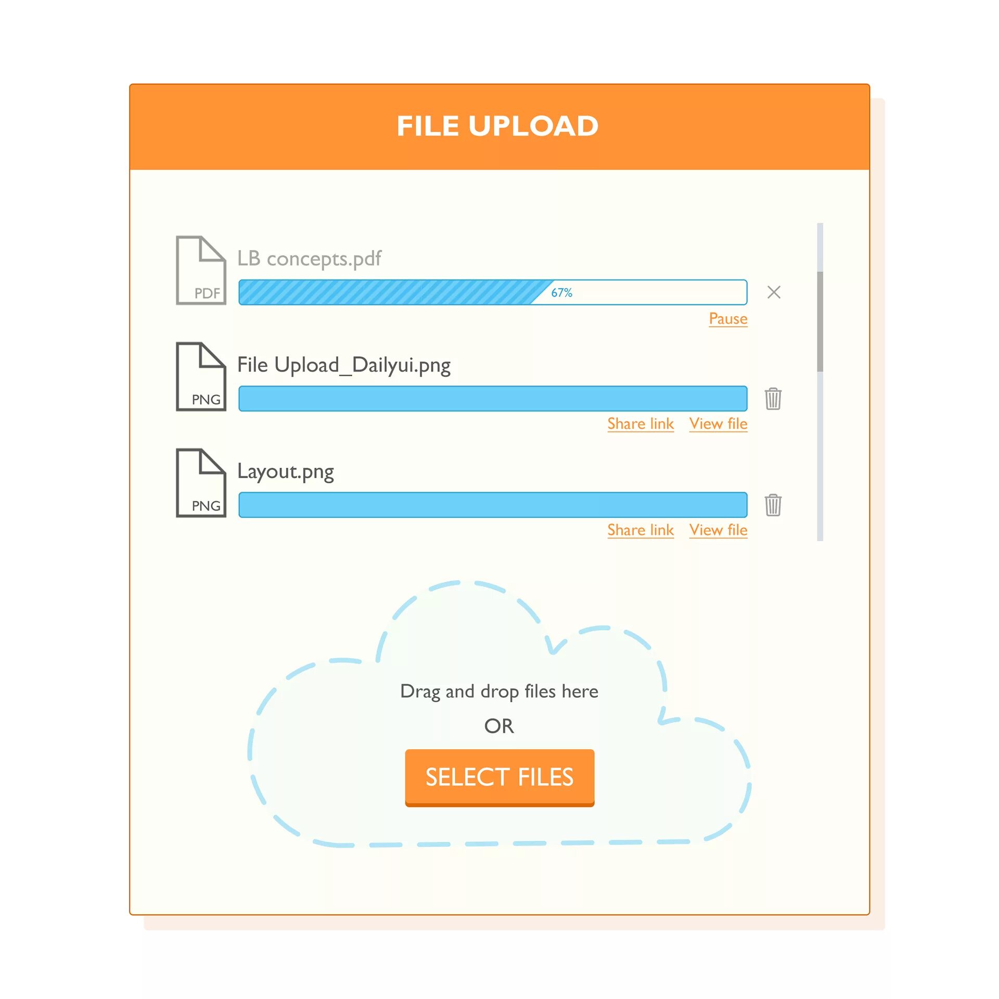Share link for Layout.png

[639, 531]
